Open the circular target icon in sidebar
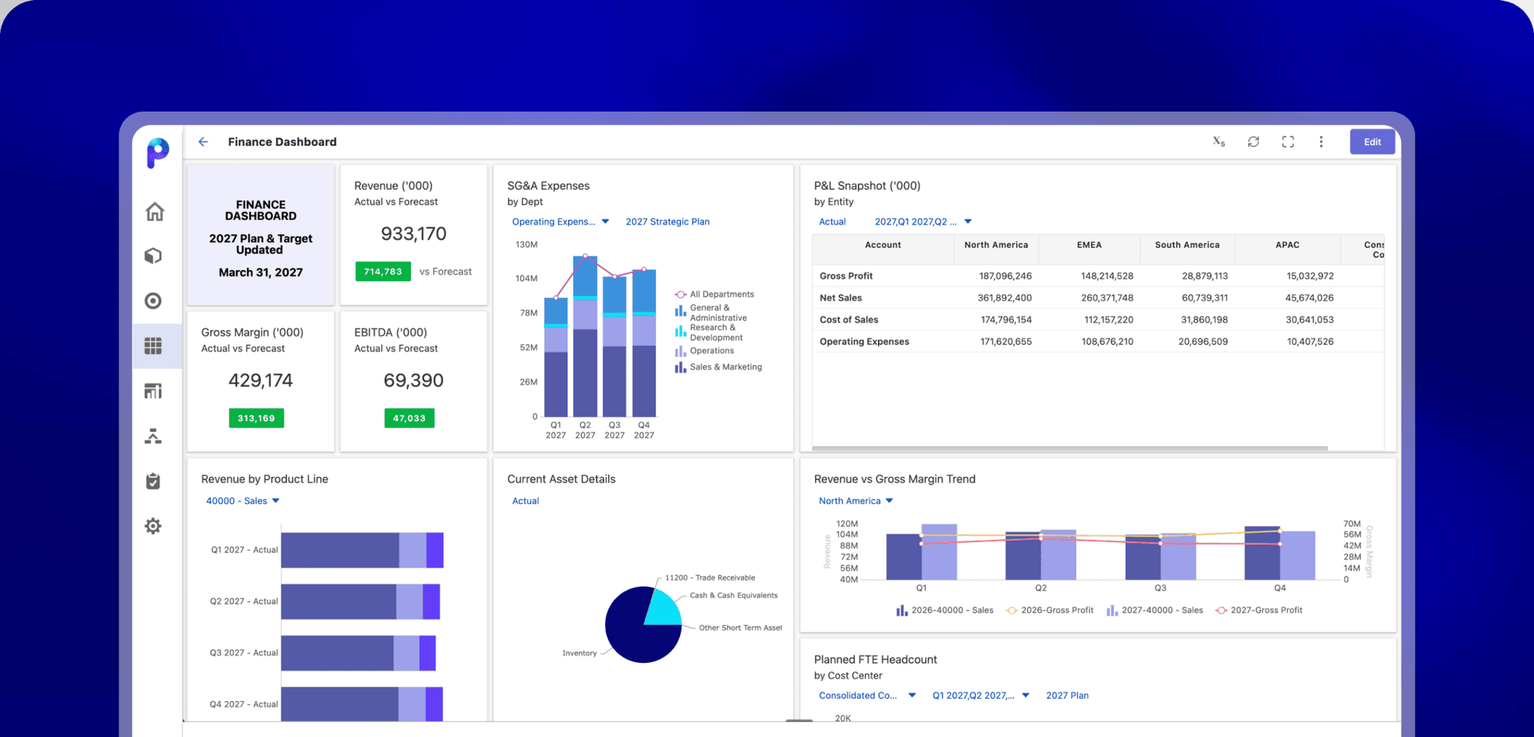This screenshot has width=1534, height=737. [x=153, y=301]
